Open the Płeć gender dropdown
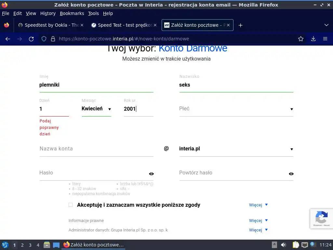Viewport: 333px width, 250px height. pos(236,109)
